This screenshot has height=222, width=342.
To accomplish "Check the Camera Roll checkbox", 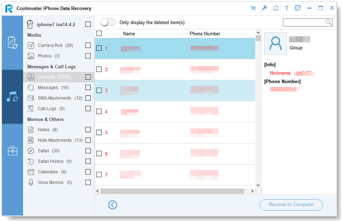I will click(x=88, y=45).
